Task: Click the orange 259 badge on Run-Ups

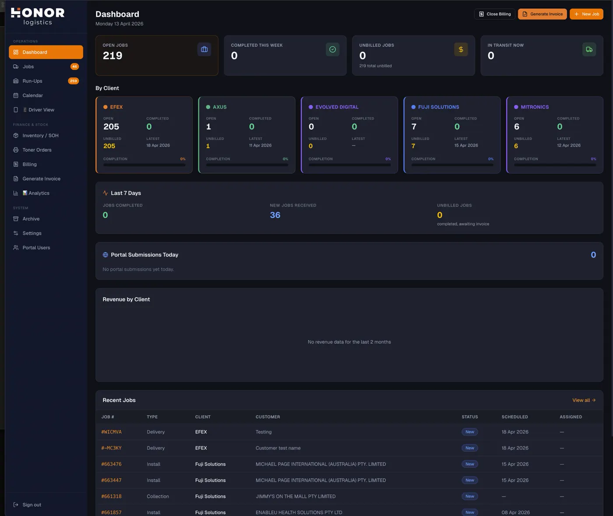Action: 74,81
